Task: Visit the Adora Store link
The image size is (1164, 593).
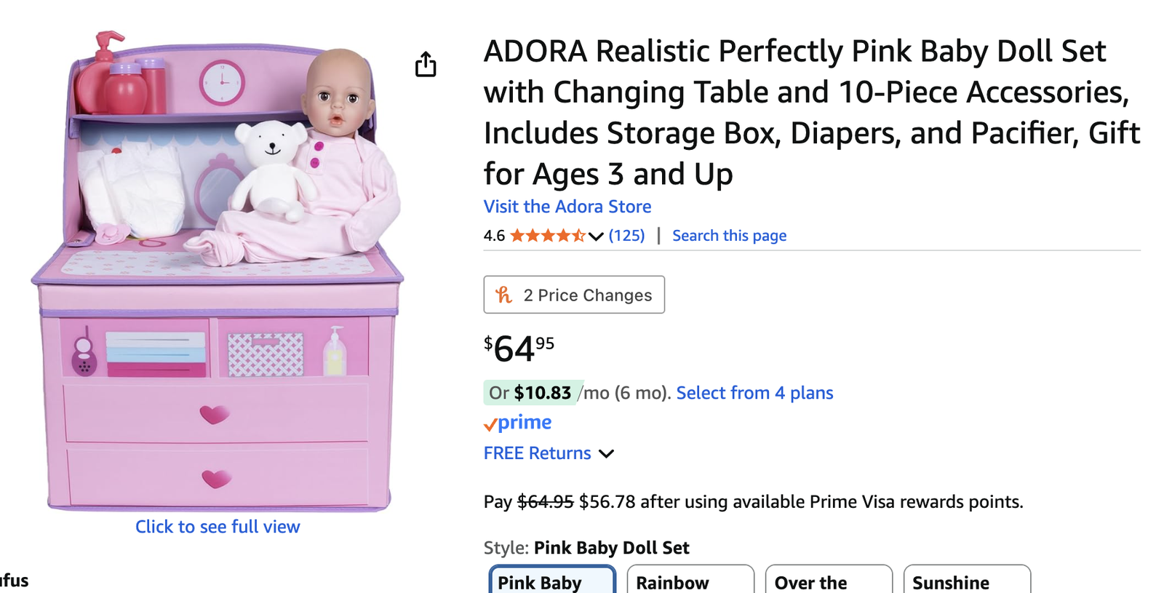Action: (567, 207)
